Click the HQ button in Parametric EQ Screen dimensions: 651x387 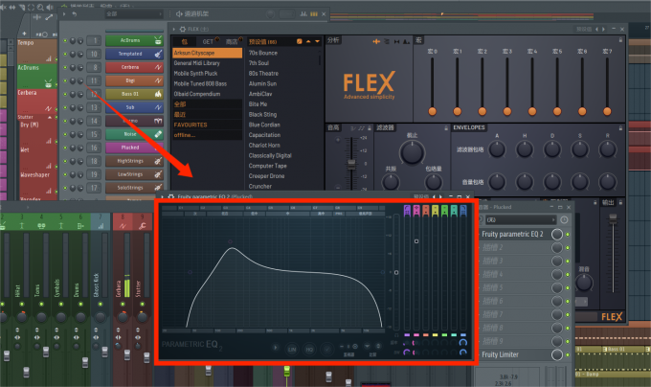tap(309, 349)
